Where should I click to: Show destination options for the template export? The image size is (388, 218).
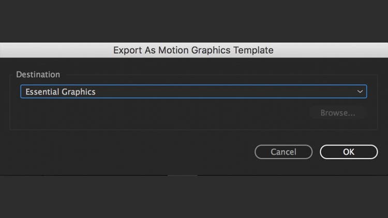(193, 92)
